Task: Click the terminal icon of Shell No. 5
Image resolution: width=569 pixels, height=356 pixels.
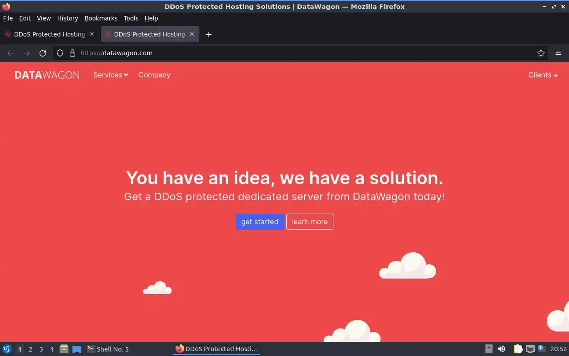Action: (91, 349)
